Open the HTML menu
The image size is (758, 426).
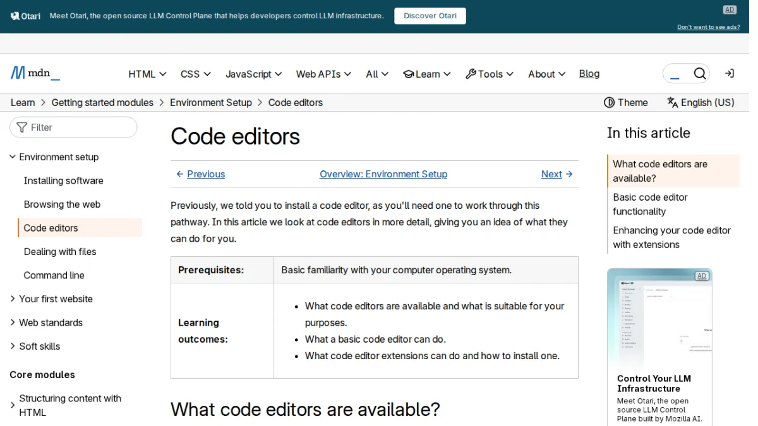pyautogui.click(x=147, y=74)
